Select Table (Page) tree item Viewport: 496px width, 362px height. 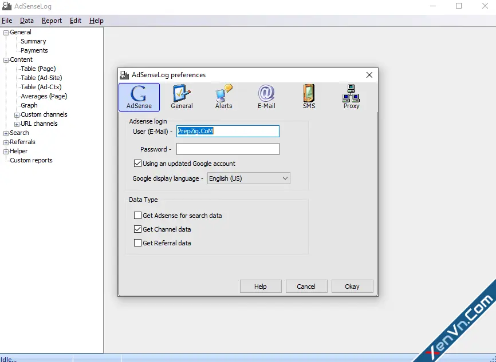coord(38,69)
